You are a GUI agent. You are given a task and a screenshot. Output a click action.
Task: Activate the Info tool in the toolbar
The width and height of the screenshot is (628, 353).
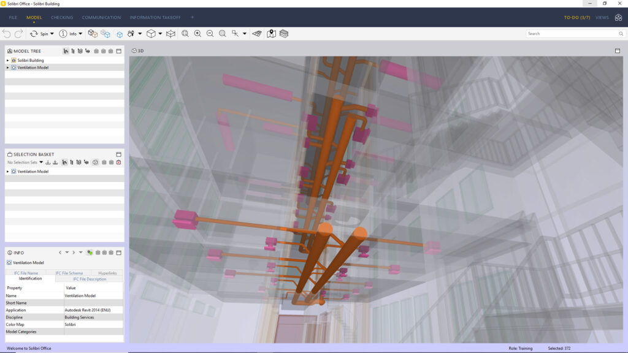tap(71, 33)
